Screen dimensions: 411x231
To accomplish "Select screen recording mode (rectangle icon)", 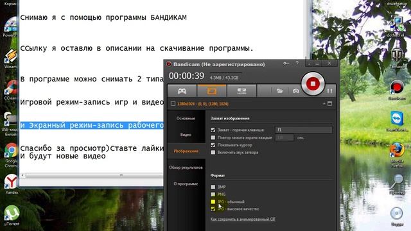I will coord(212,91).
